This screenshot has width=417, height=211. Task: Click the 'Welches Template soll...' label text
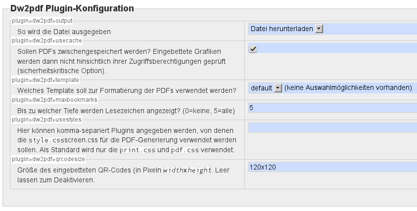[x=126, y=90]
